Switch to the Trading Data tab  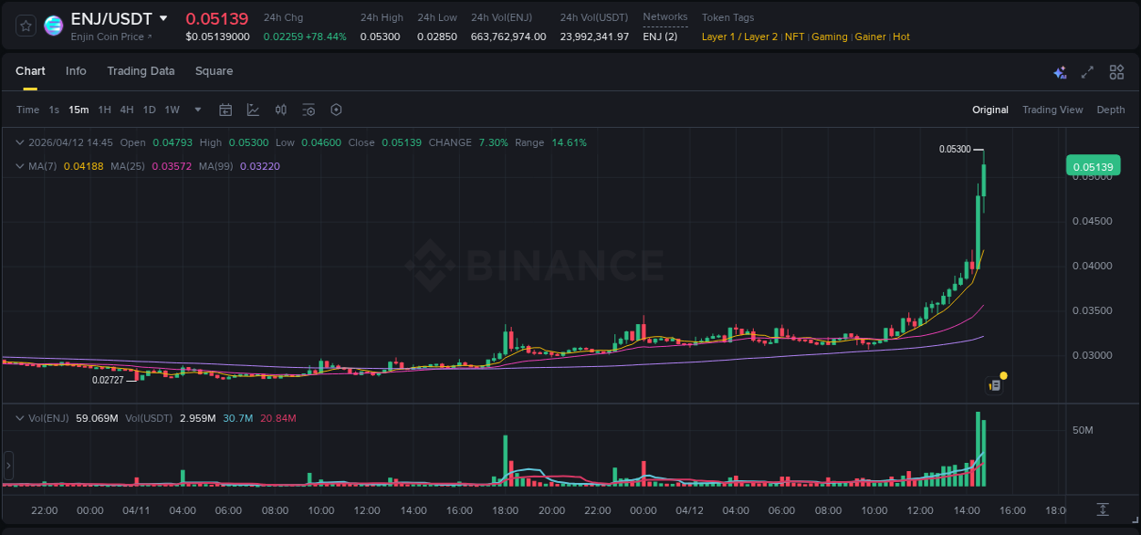(x=141, y=70)
